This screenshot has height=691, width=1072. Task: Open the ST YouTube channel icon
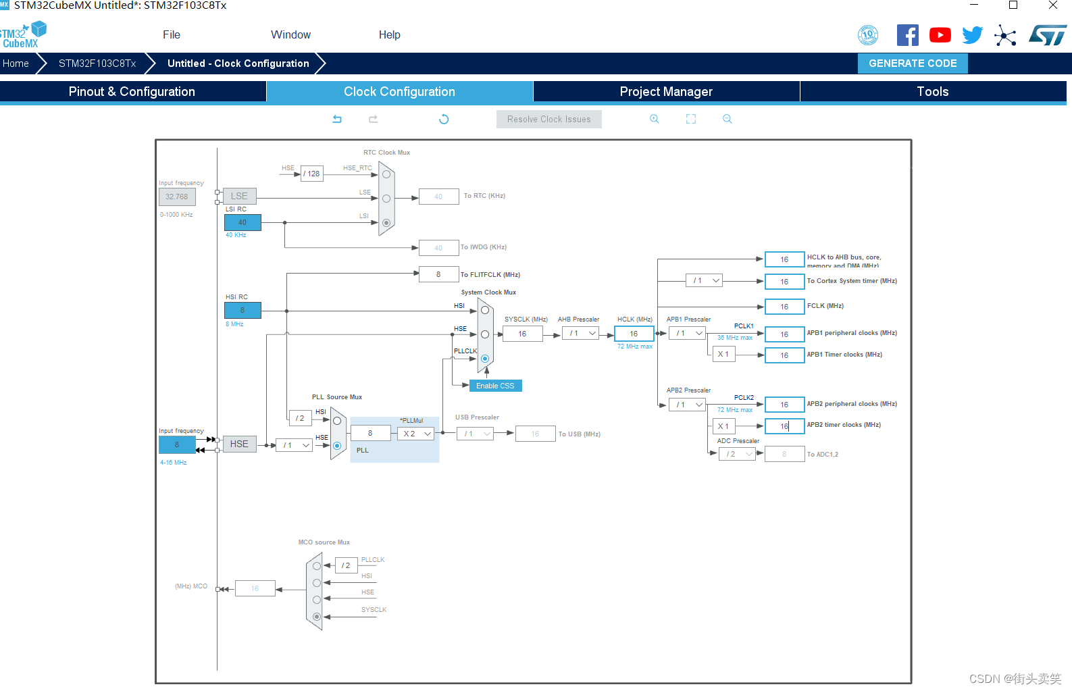click(940, 35)
